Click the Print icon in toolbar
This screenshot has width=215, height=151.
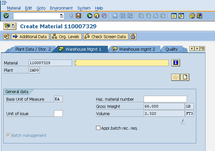click(x=115, y=16)
